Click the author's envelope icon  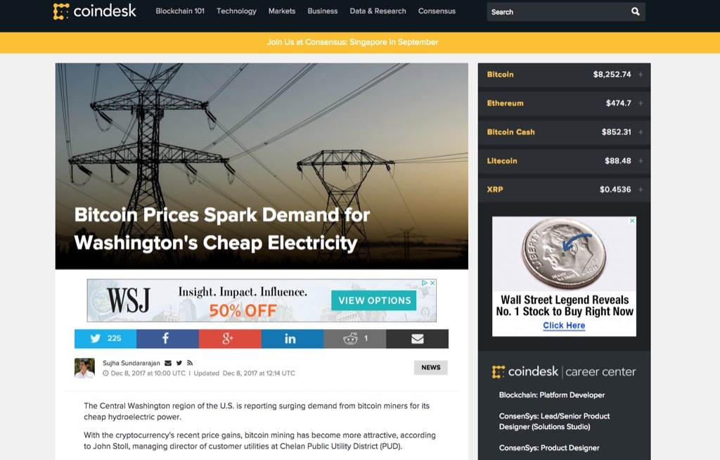pos(169,364)
